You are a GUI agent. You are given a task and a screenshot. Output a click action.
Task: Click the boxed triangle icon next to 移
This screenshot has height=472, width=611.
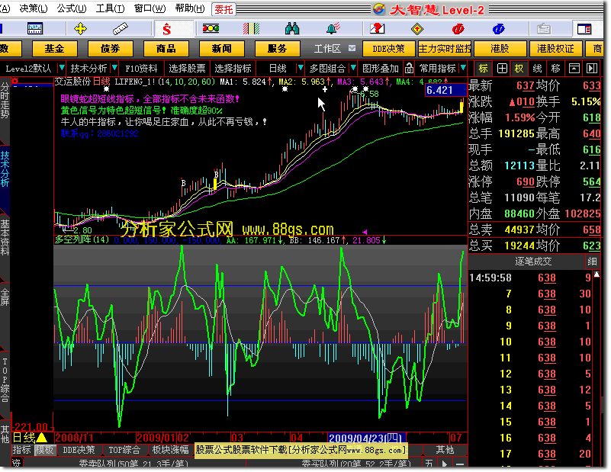click(x=574, y=69)
